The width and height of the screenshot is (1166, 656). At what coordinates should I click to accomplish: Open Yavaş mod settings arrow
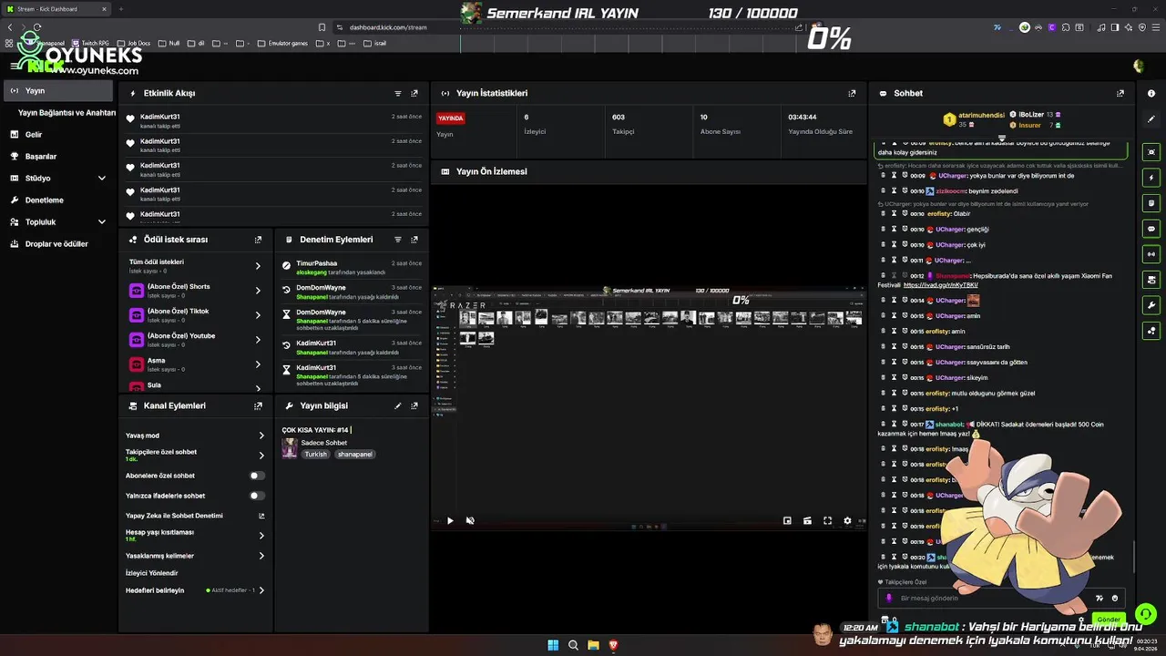coord(261,436)
